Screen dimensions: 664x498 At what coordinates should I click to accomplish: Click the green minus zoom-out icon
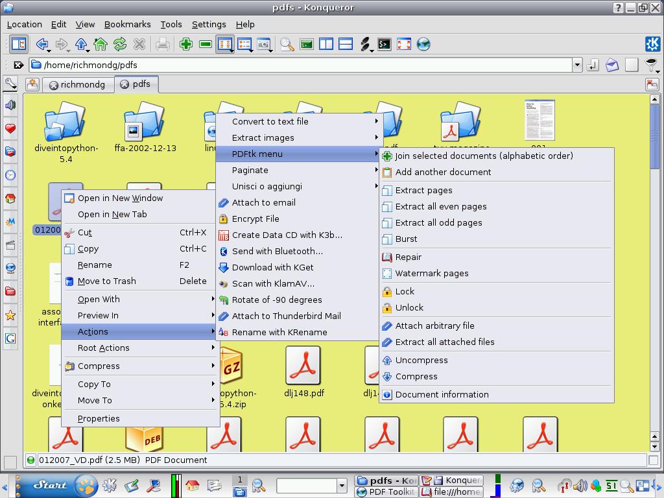click(x=206, y=44)
